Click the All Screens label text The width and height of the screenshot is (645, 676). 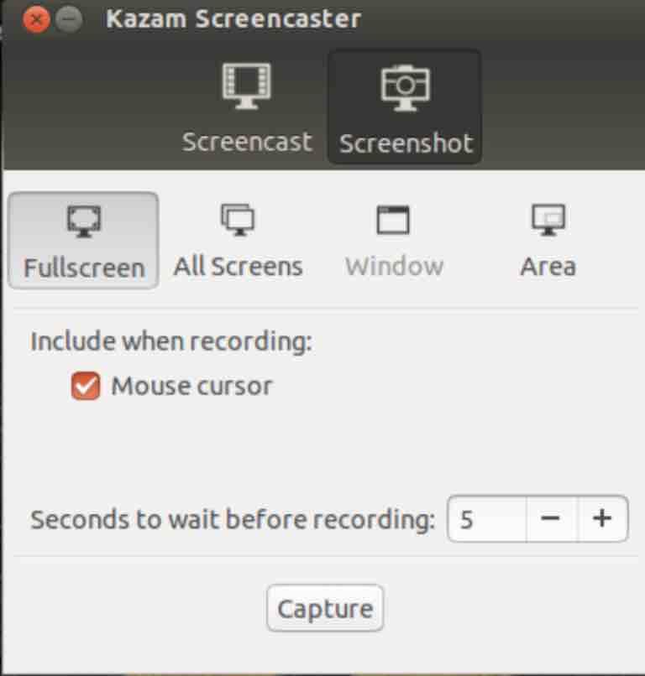pos(238,266)
